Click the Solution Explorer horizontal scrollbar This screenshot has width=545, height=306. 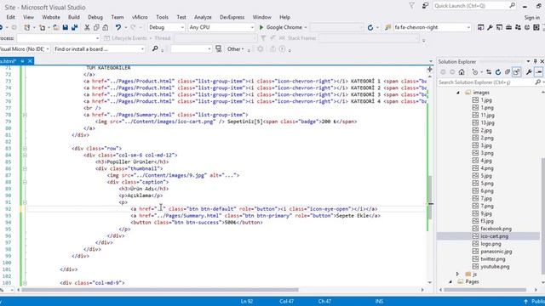click(486, 290)
